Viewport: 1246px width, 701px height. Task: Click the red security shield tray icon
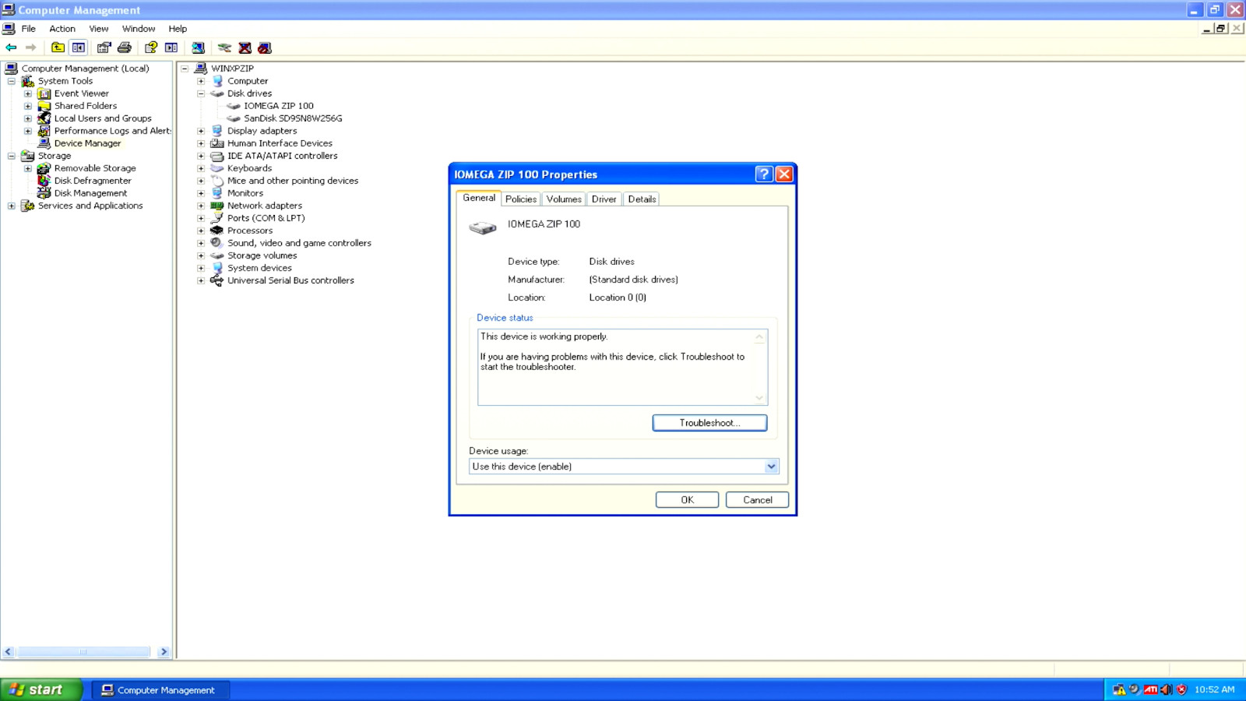tap(1181, 689)
